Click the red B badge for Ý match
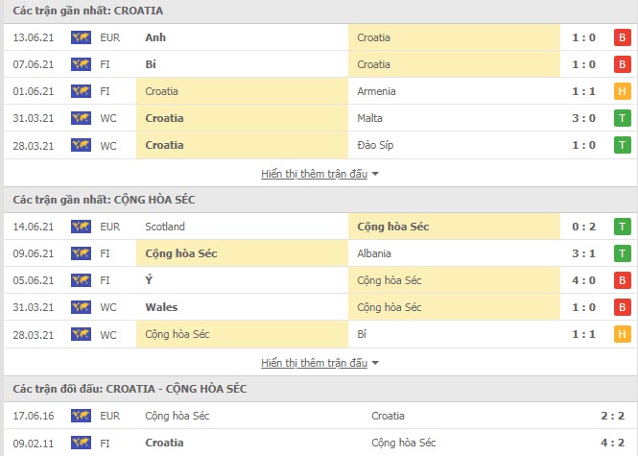Viewport: 638px width, 456px height. [x=622, y=280]
